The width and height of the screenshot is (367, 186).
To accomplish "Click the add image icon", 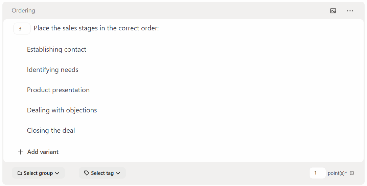I will [x=333, y=11].
